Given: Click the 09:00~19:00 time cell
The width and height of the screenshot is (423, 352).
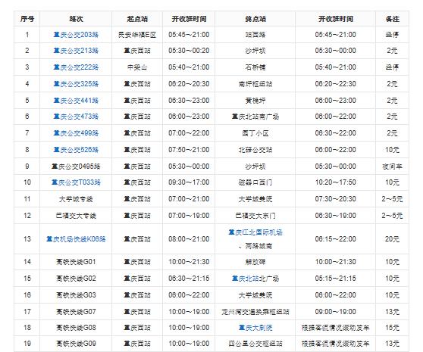Looking at the screenshot, I should tap(335, 312).
